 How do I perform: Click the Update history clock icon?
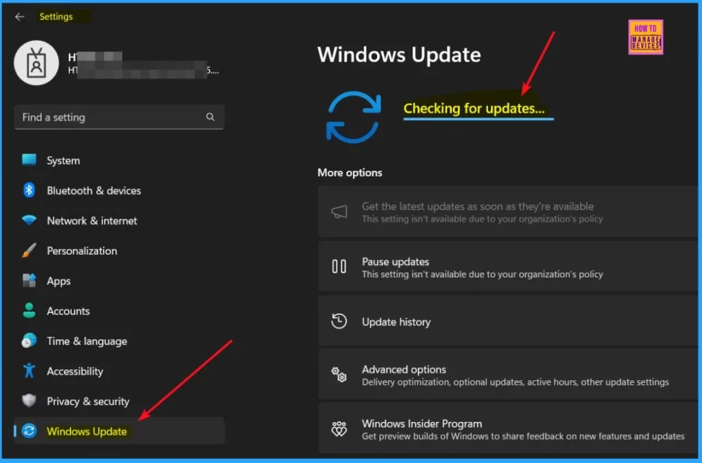339,321
